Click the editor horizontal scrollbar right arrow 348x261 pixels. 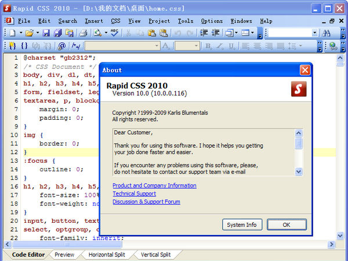(332, 244)
